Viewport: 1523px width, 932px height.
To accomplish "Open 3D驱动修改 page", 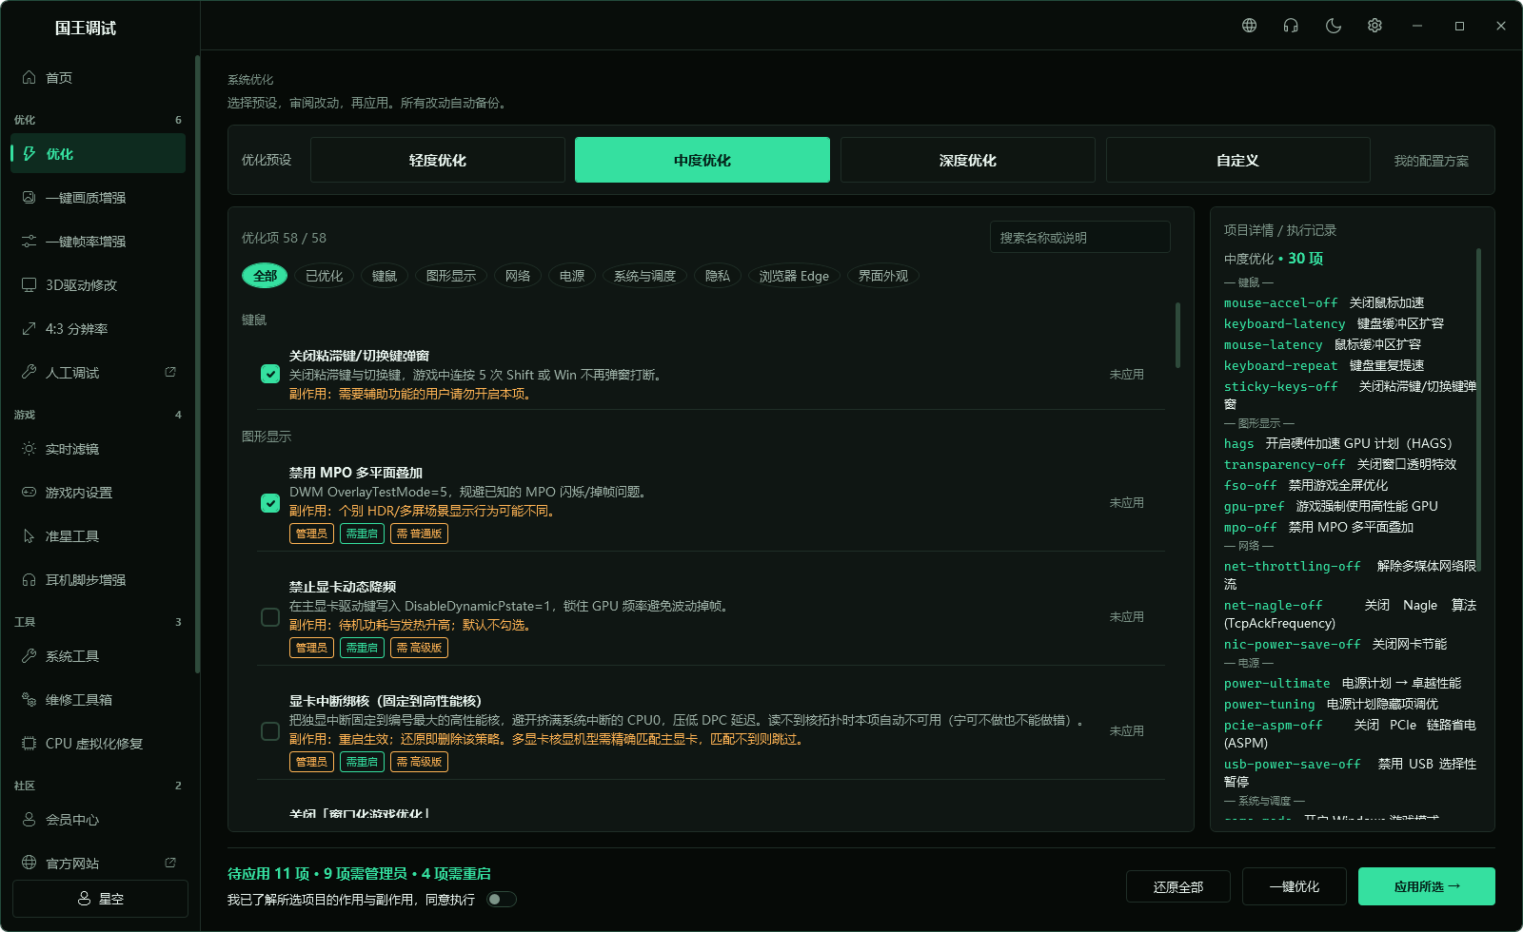I will tap(98, 285).
